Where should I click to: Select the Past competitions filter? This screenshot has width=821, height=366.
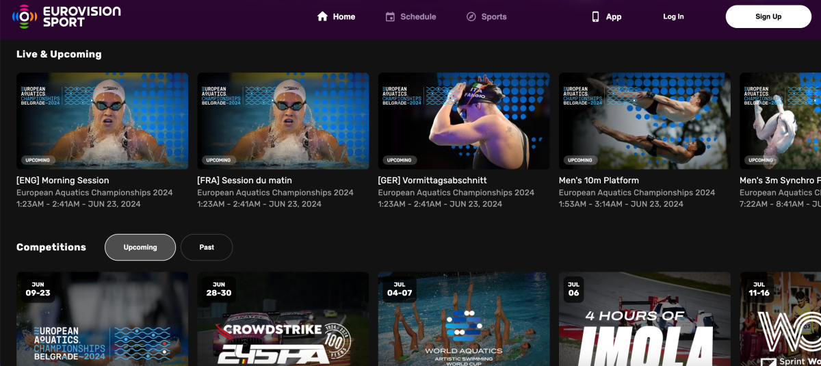(x=207, y=247)
